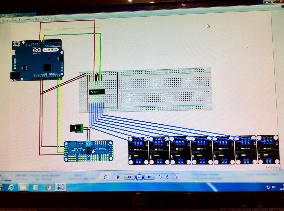The height and width of the screenshot is (211, 284).
Task: Rotate the picture clockwise
Action: [167, 177]
